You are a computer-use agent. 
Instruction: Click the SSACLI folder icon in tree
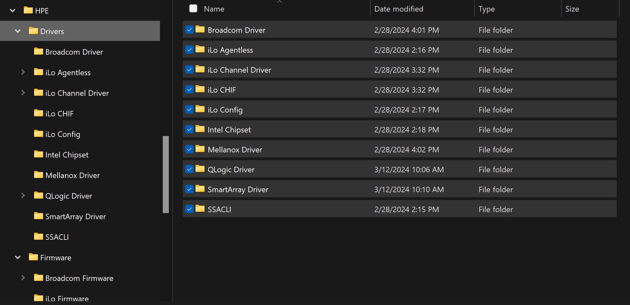point(39,236)
